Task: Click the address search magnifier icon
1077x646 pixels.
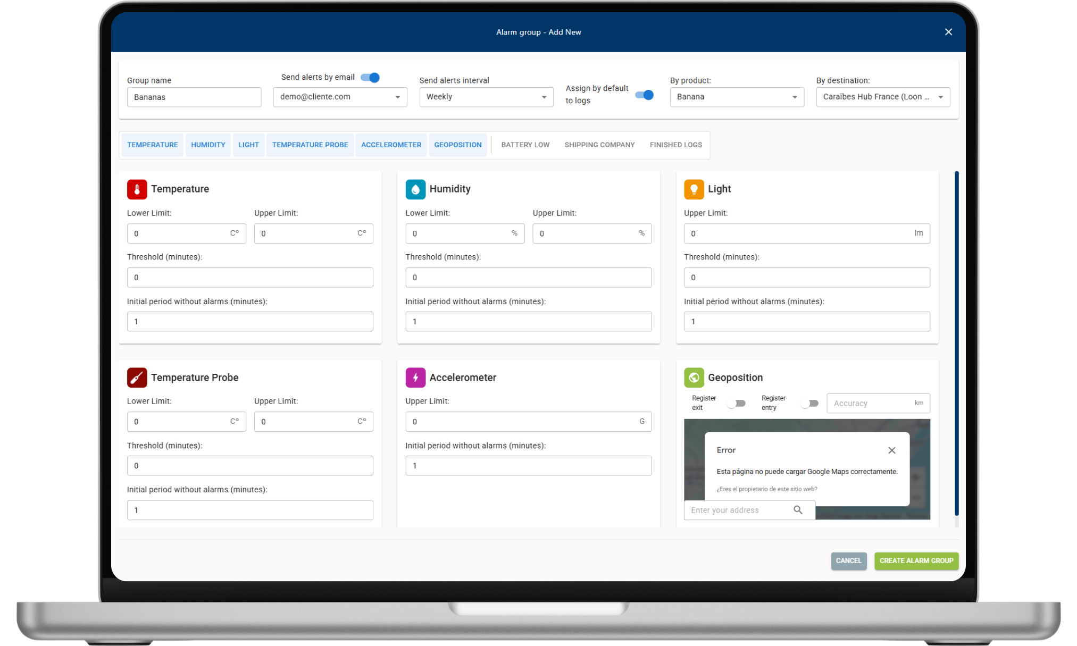Action: click(x=798, y=510)
